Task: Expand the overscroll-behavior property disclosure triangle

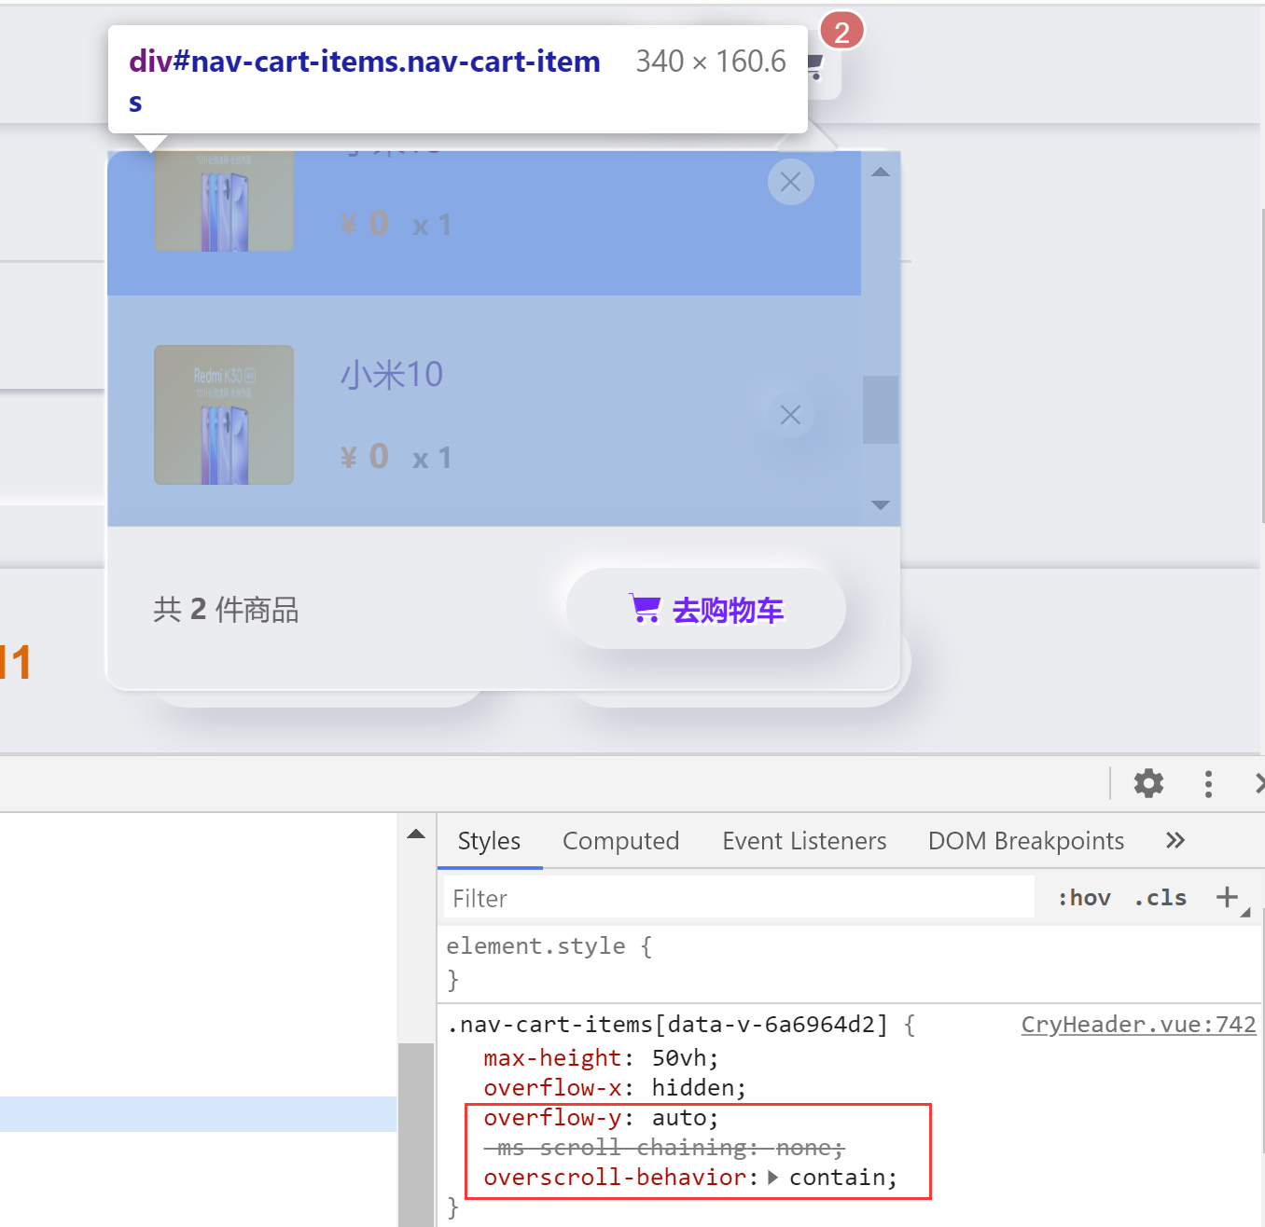Action: pos(772,1178)
